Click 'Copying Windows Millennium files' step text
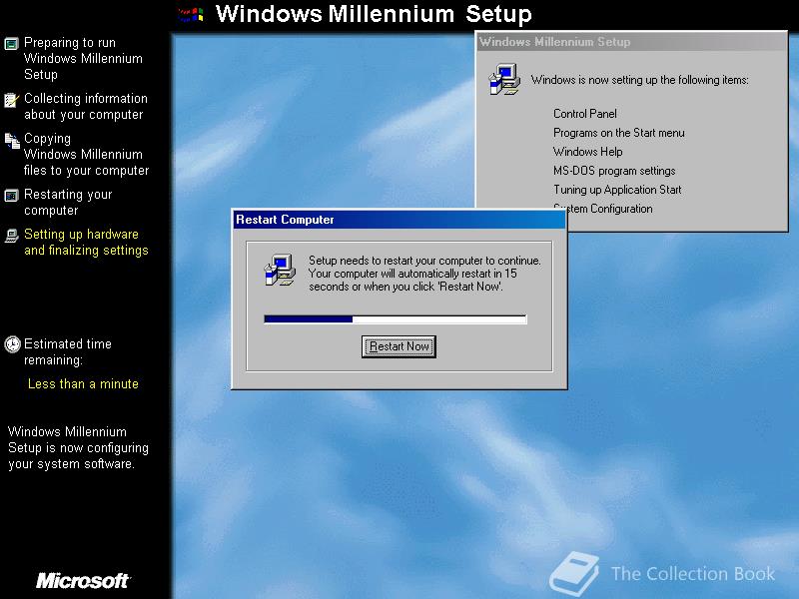 point(86,154)
